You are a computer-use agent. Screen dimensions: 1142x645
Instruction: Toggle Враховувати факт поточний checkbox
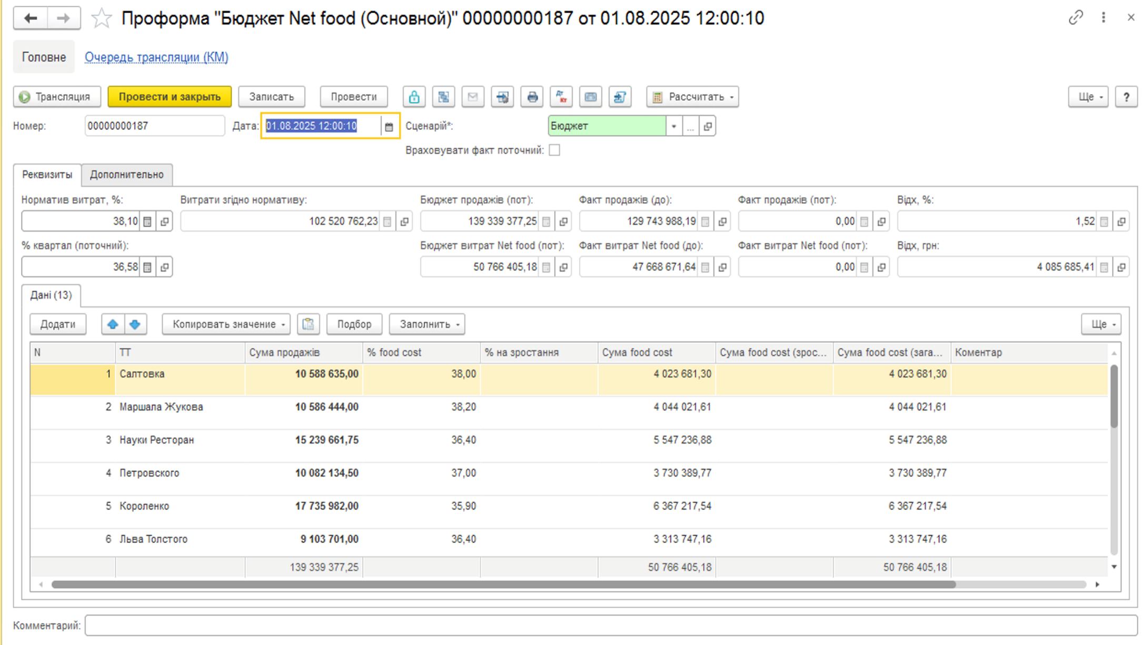point(554,151)
